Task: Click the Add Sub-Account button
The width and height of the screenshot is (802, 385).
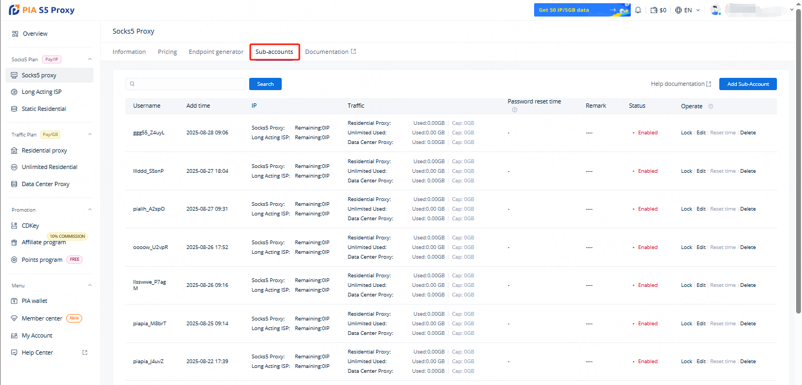Action: pos(748,84)
